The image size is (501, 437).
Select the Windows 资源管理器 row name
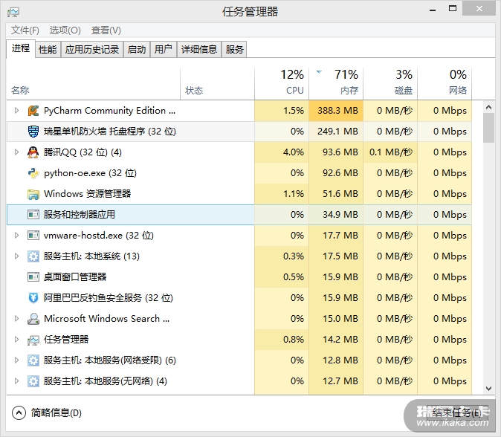tap(87, 194)
